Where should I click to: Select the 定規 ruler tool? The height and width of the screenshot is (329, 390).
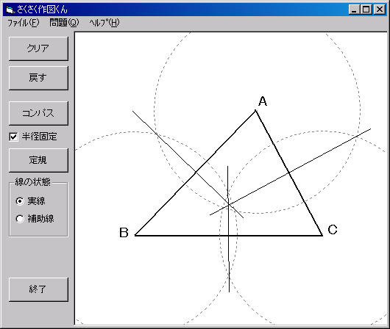(38, 160)
